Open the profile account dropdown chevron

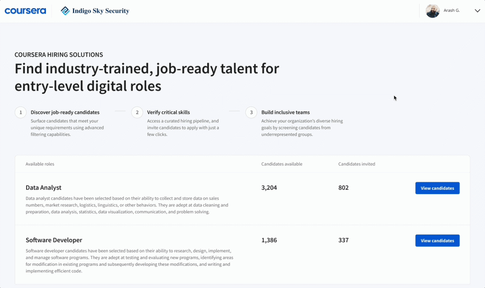click(x=477, y=10)
